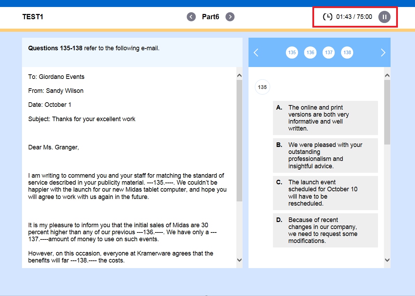415x296 pixels.
Task: Jump to question 136 bubble
Action: 310,52
